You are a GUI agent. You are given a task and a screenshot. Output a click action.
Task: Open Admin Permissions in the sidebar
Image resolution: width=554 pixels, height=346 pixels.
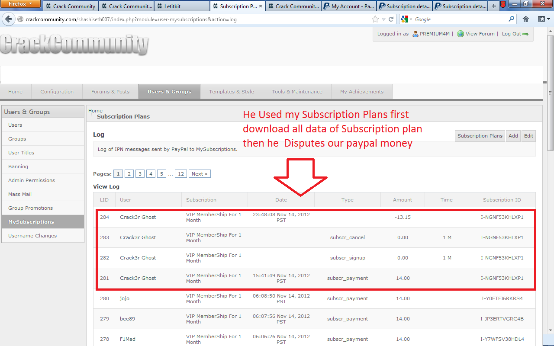[x=43, y=180]
